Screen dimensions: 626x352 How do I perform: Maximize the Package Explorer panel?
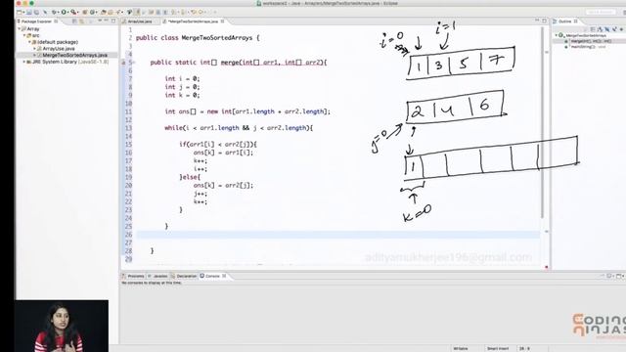[x=113, y=21]
